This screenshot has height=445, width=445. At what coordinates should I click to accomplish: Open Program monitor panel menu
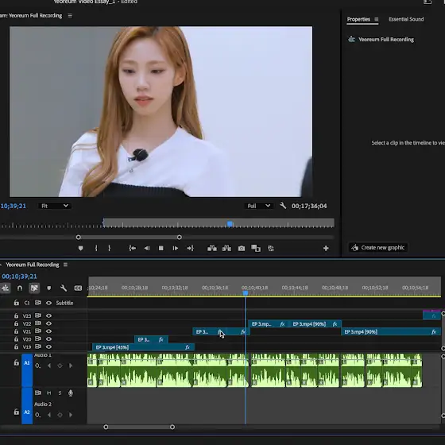pos(70,16)
